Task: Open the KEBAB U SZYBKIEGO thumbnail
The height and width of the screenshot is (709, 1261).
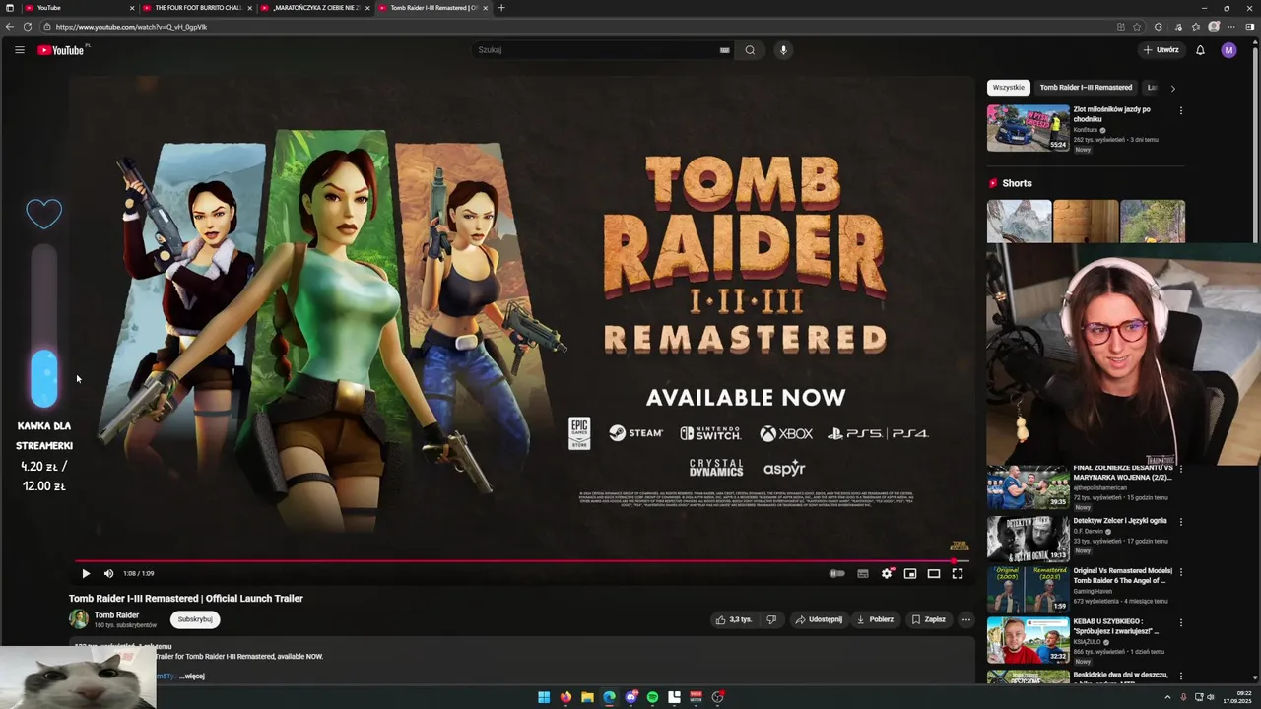Action: 1028,639
